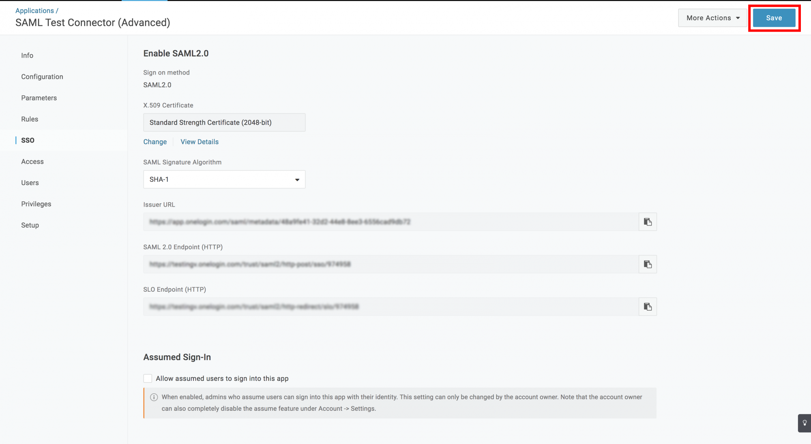Copy the SAML 2.0 Endpoint URL
Viewport: 811px width, 444px height.
click(x=648, y=265)
